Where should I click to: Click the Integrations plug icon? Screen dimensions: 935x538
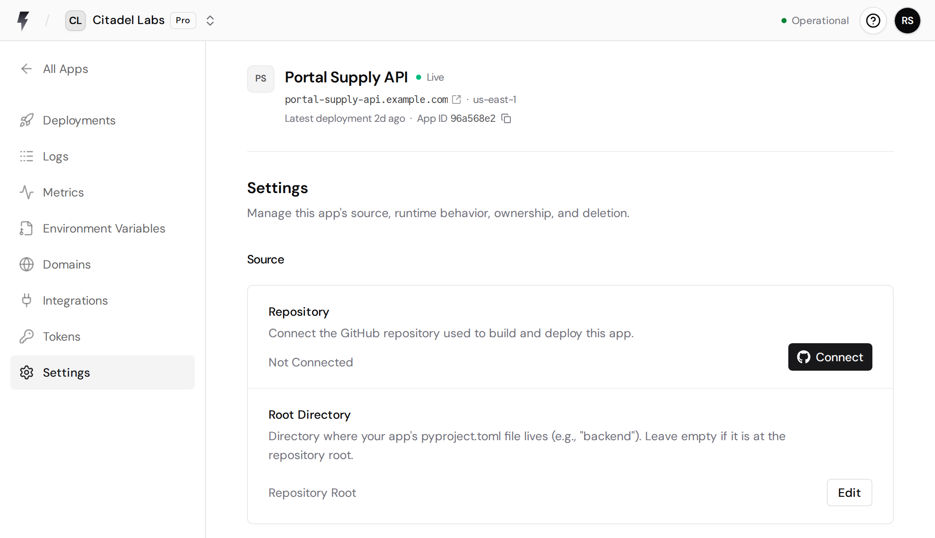click(27, 300)
